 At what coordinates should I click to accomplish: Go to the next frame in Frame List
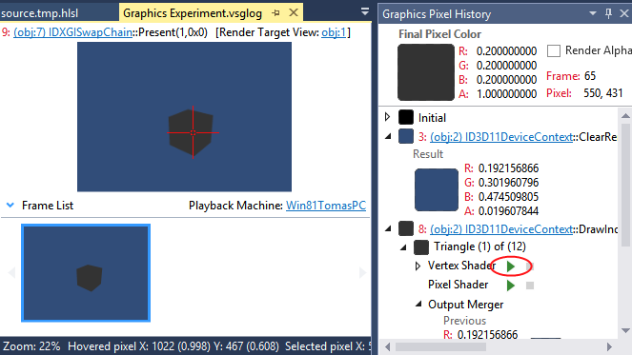[362, 273]
